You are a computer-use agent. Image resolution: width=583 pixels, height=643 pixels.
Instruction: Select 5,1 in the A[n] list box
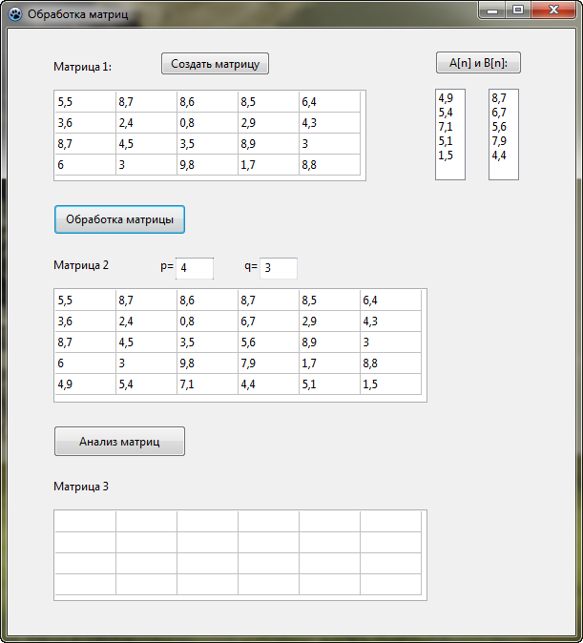pyautogui.click(x=450, y=141)
